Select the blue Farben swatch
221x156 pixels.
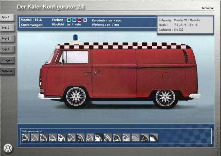point(74,20)
